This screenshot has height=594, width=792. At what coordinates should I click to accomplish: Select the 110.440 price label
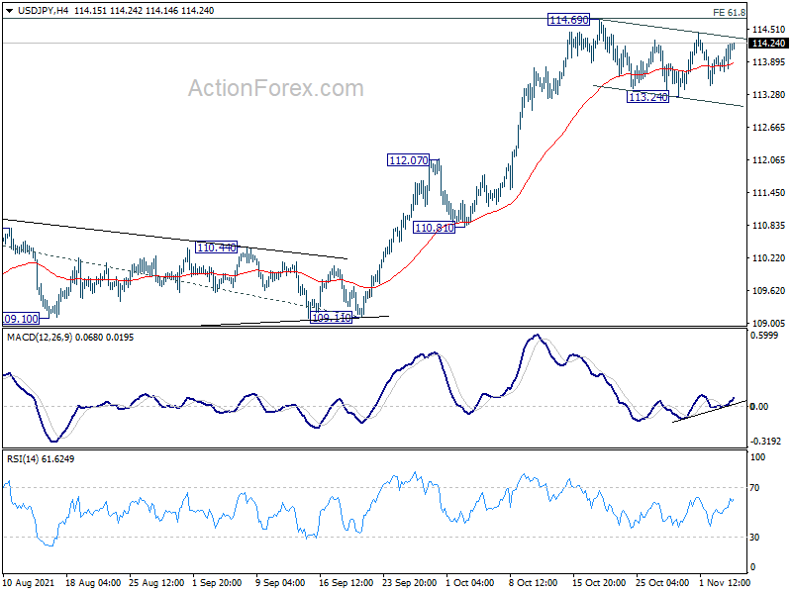click(x=216, y=247)
